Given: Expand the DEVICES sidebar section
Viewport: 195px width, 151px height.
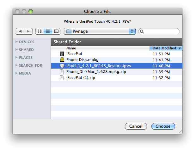Looking at the screenshot, I should pyautogui.click(x=16, y=42).
